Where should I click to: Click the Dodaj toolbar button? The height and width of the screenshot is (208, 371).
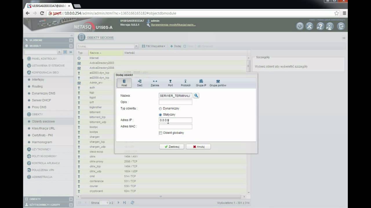coord(176,46)
